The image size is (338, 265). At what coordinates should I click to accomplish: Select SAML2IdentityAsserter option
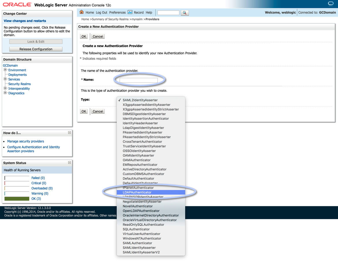point(151,100)
